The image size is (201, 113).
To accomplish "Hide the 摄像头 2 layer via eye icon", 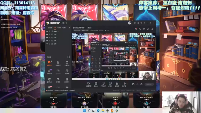I will (x=47, y=31).
